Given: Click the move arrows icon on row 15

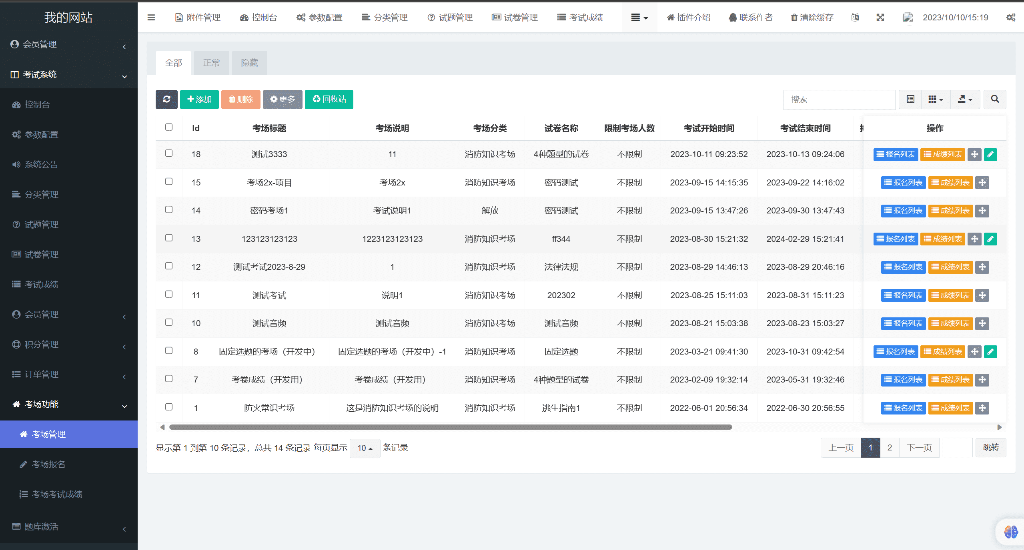Looking at the screenshot, I should (982, 183).
